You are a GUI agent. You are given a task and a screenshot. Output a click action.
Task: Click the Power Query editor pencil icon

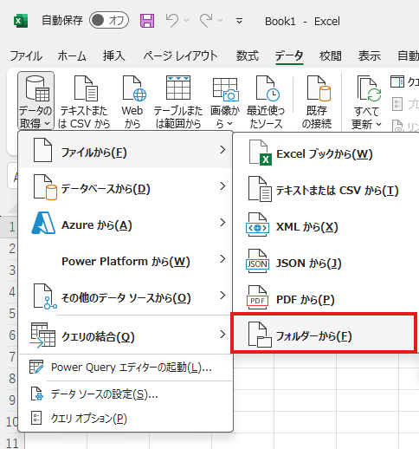(x=36, y=367)
